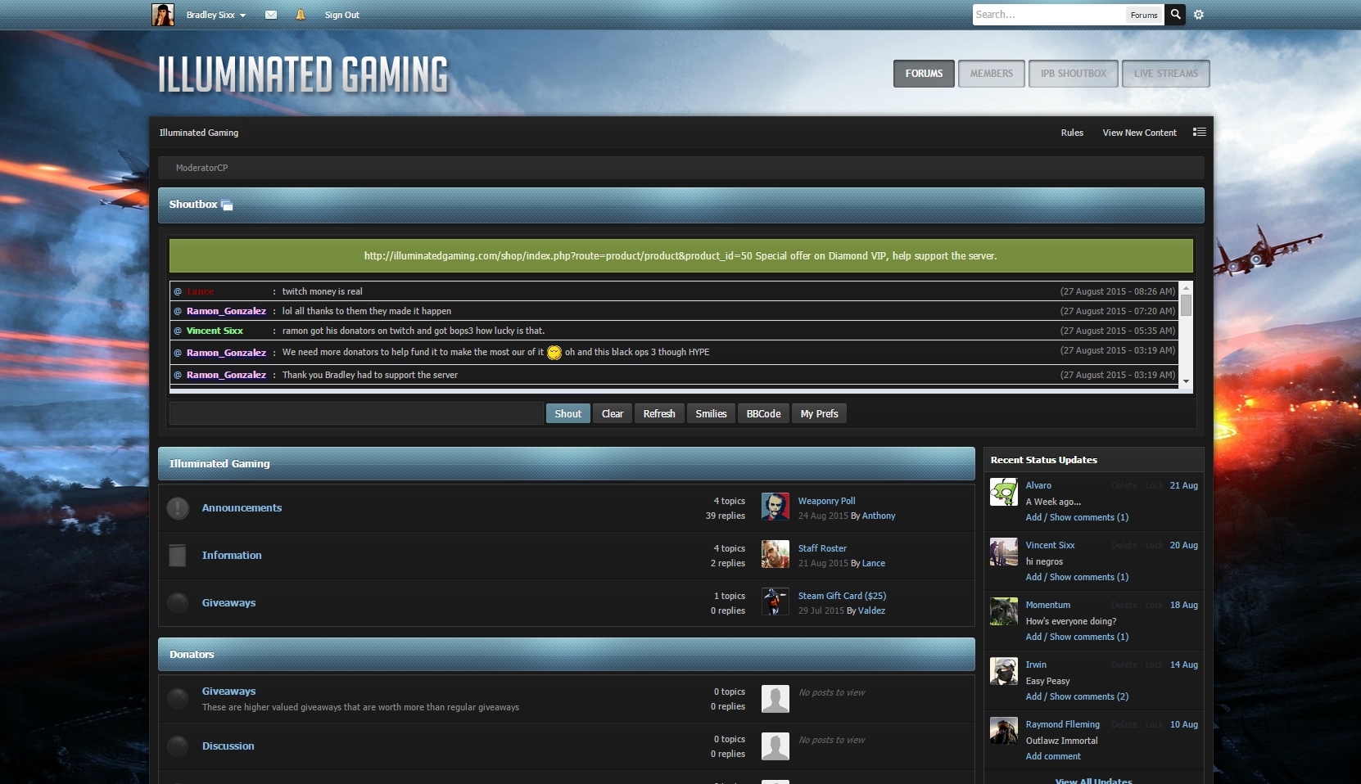Open My Prefs for the Shoutbox
1361x784 pixels.
819,414
